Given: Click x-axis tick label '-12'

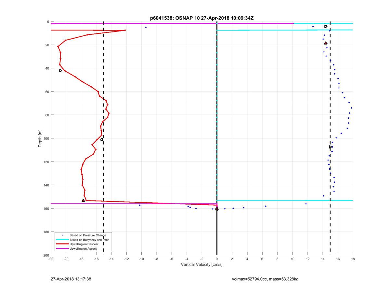Looking at the screenshot, I should pyautogui.click(x=126, y=259).
